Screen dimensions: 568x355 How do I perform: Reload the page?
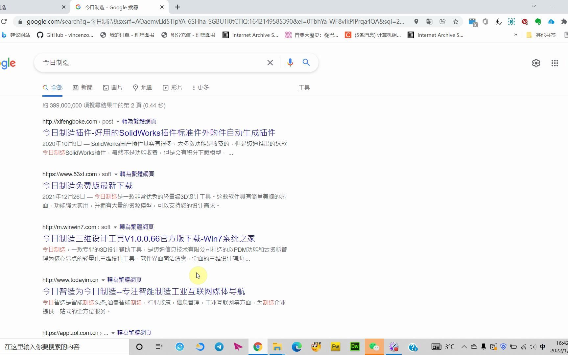tap(4, 21)
